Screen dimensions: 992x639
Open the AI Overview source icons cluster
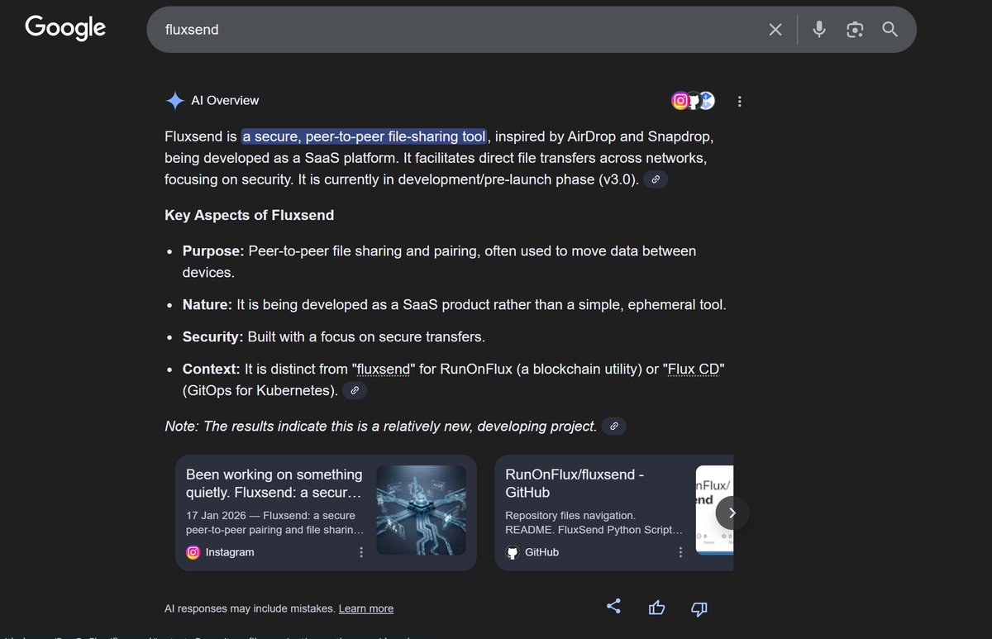(693, 101)
